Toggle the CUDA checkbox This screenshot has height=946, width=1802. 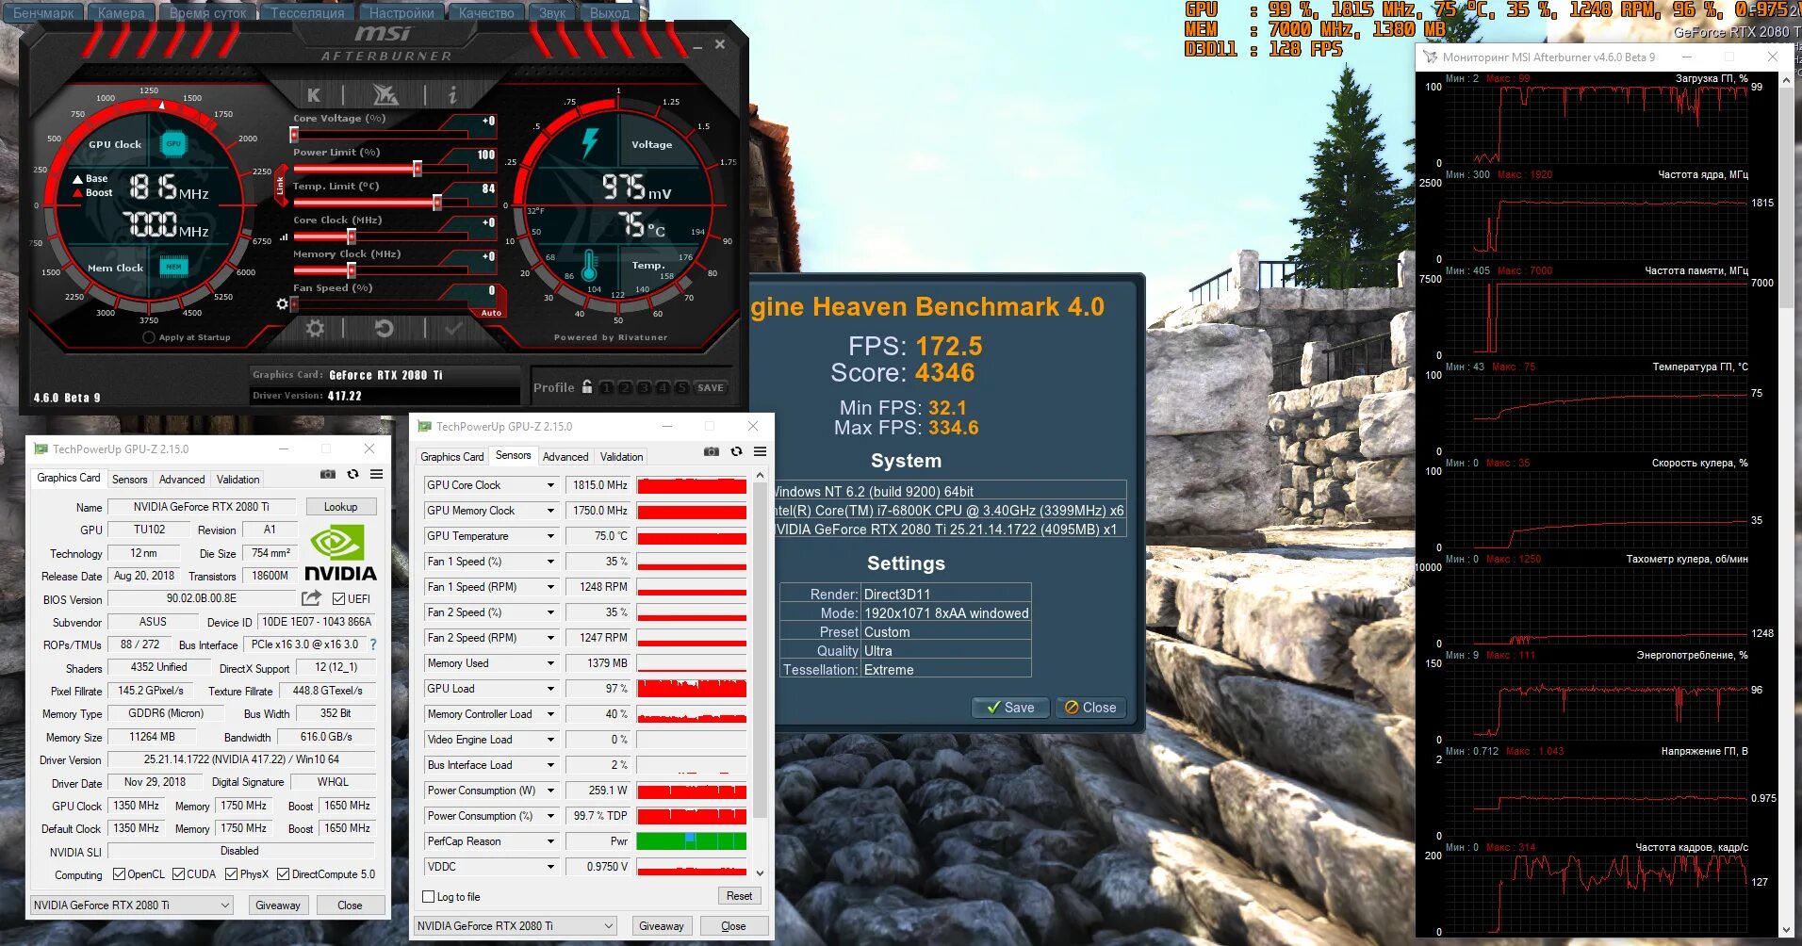[x=178, y=874]
